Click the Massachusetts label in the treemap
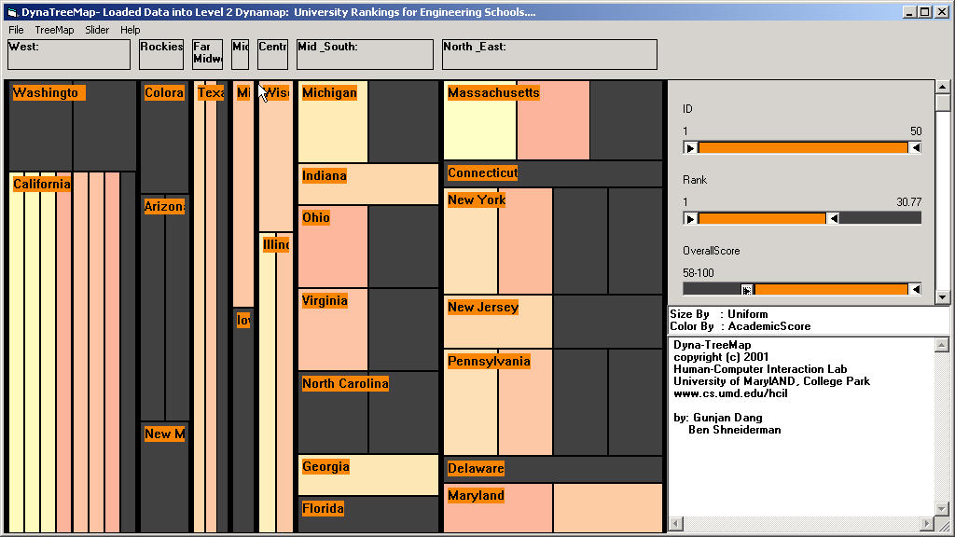This screenshot has height=537, width=955. 493,93
